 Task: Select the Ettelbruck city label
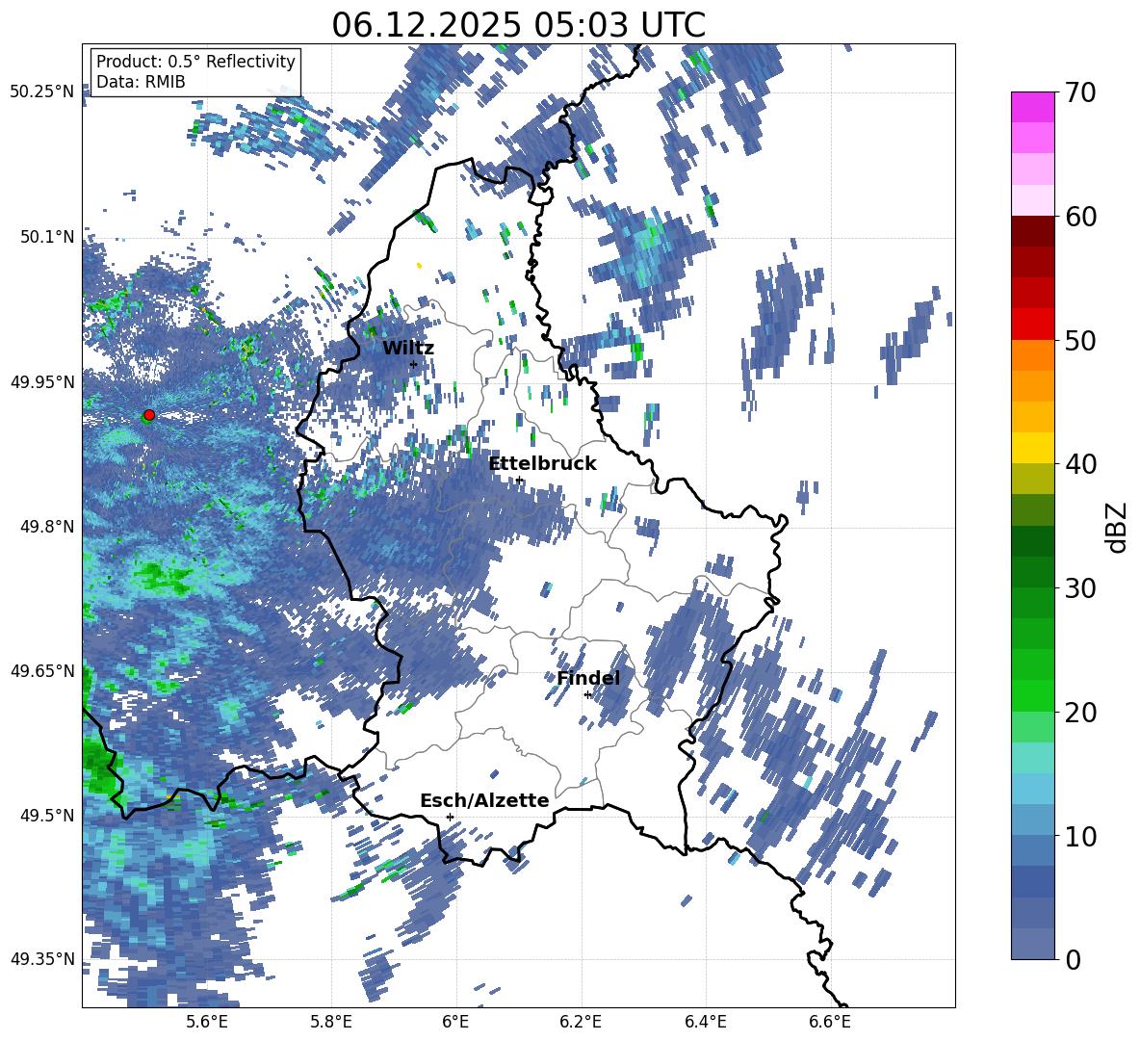[542, 464]
